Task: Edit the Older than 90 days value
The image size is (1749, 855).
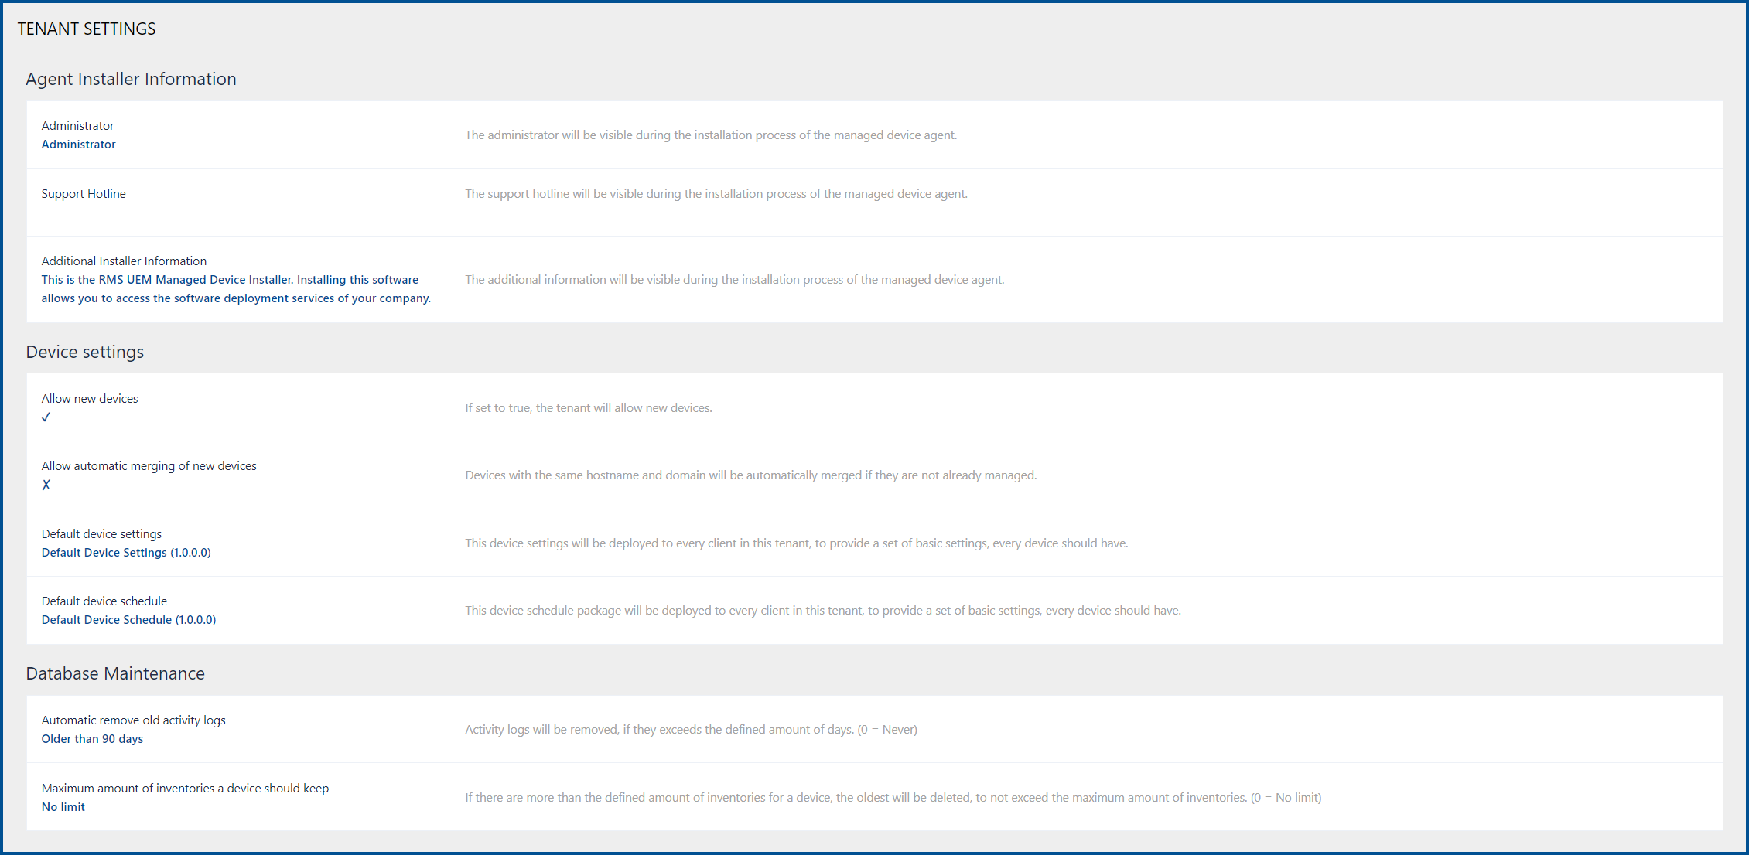Action: pos(92,739)
